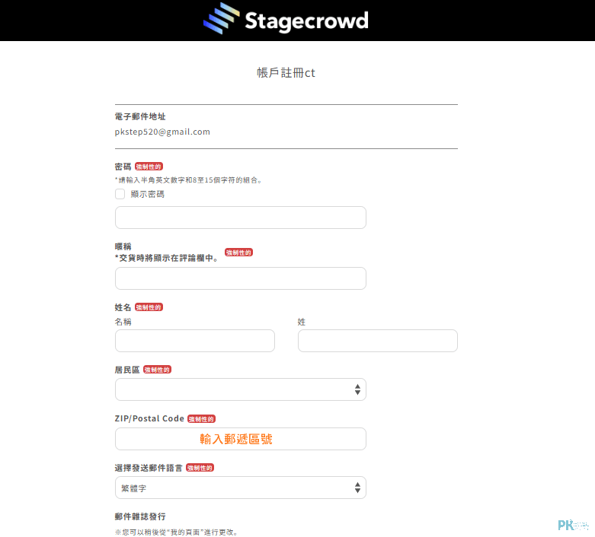Open the mail language dropdown showing 繁體字
Image resolution: width=595 pixels, height=537 pixels.
[x=241, y=488]
